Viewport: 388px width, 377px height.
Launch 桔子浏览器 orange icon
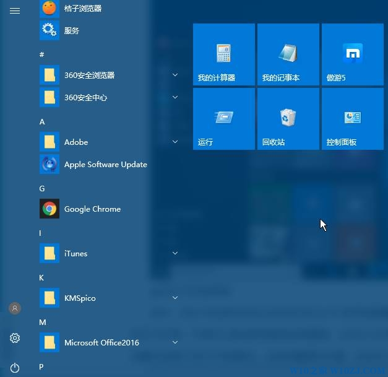pyautogui.click(x=50, y=9)
